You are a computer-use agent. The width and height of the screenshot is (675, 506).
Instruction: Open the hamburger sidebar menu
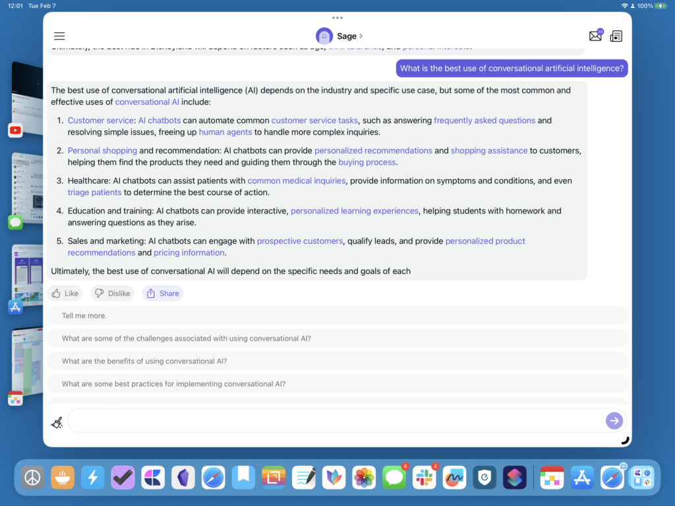59,36
